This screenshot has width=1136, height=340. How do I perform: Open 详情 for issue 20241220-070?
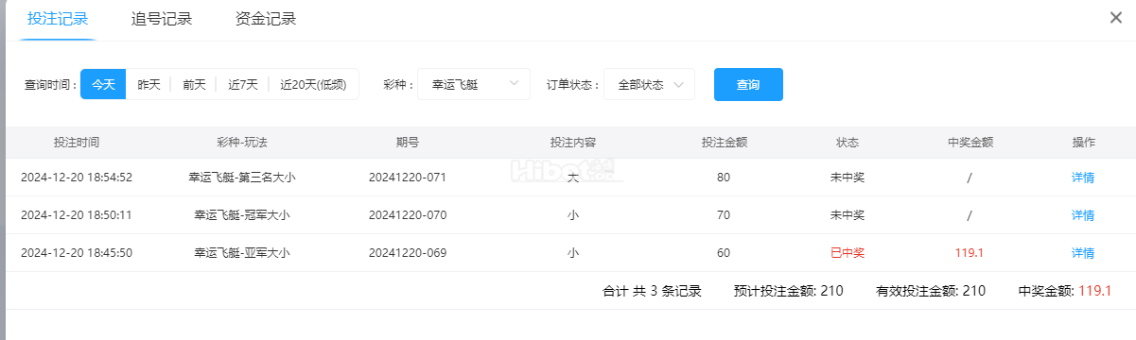(x=1083, y=214)
